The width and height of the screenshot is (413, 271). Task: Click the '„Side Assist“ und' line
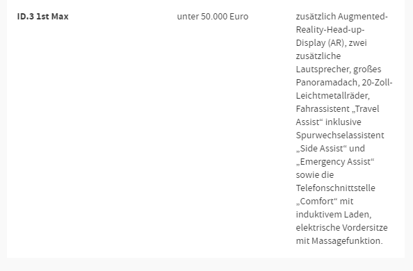pos(330,149)
